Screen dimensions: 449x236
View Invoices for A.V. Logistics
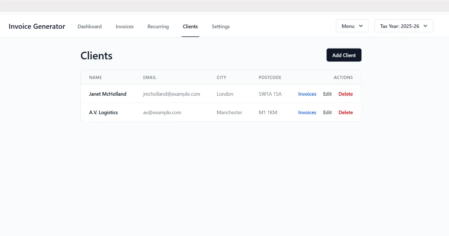(307, 112)
